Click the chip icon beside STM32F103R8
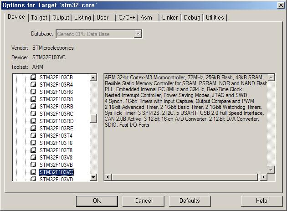Screen dimensions: 287x211 point(33,99)
